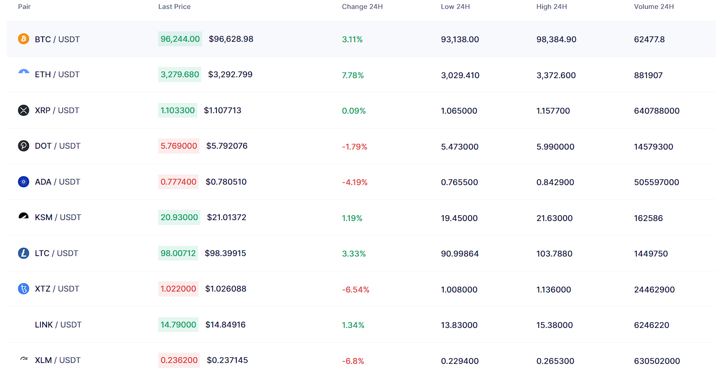Click the Bitcoin coin icon
The image size is (716, 372).
23,39
